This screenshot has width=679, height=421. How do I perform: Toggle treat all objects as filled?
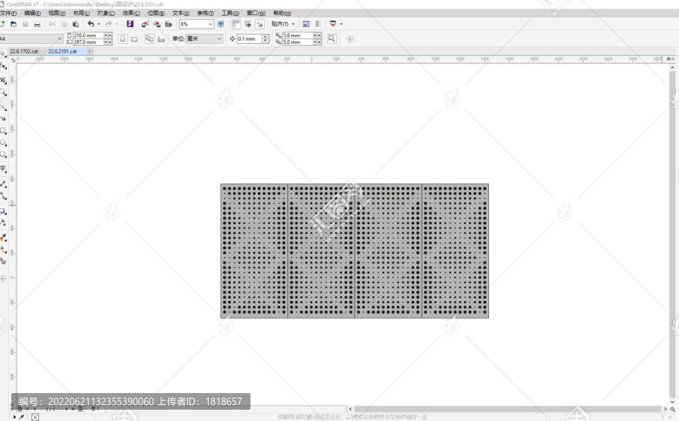click(x=332, y=39)
